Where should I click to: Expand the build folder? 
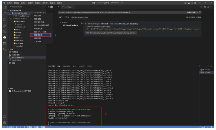pos(12,30)
